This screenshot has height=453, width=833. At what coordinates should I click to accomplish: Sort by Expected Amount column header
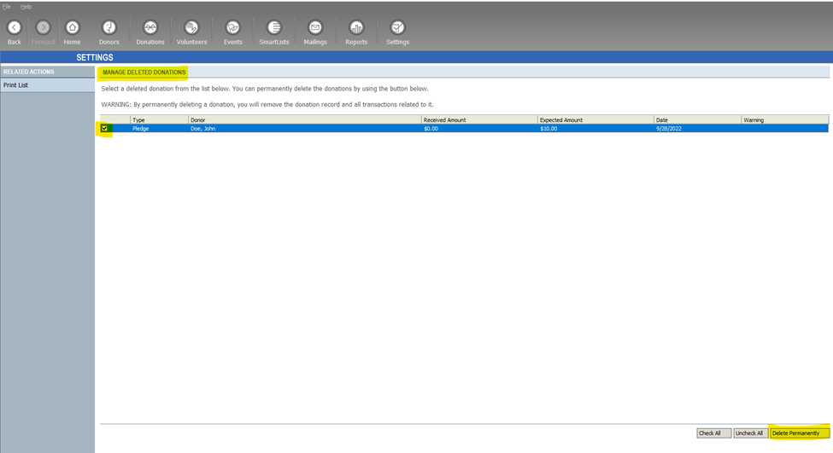tap(596, 120)
